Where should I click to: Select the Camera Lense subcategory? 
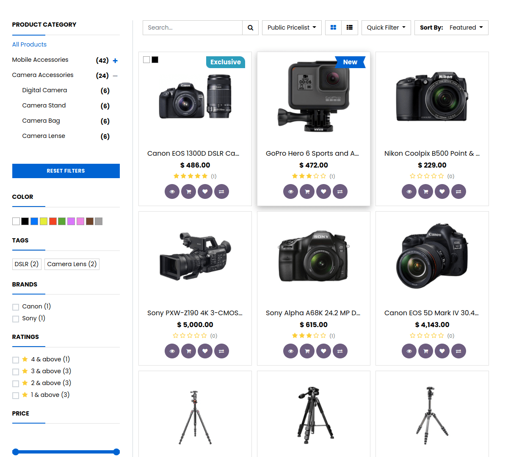[x=44, y=136]
